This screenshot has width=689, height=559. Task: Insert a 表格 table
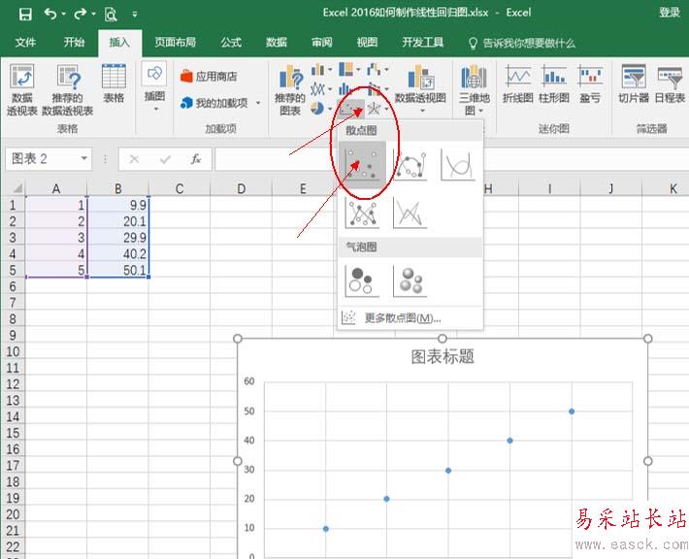pyautogui.click(x=114, y=83)
